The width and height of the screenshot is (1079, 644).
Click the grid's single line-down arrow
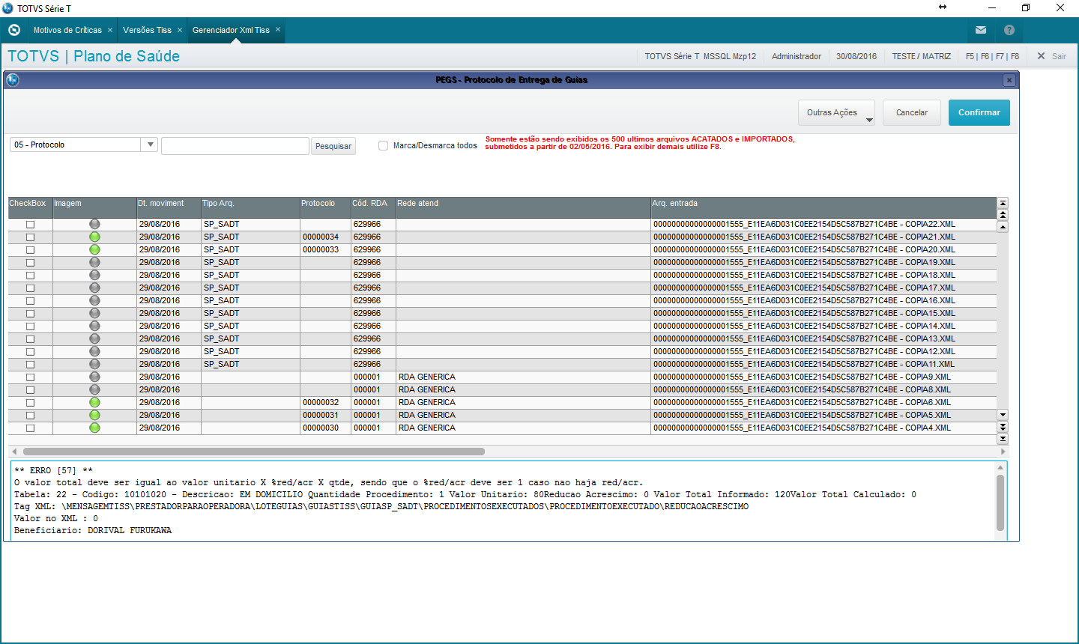tap(1003, 415)
